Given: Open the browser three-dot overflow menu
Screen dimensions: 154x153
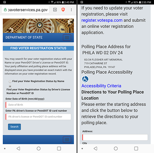Looking at the screenshot, I should (71, 10).
